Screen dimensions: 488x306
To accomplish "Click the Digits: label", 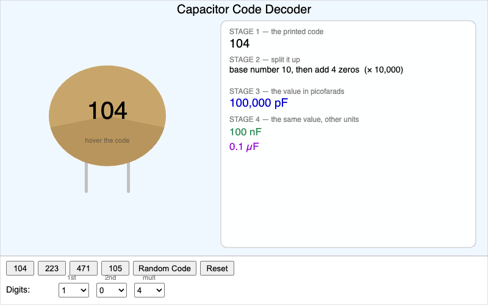I will 18,290.
